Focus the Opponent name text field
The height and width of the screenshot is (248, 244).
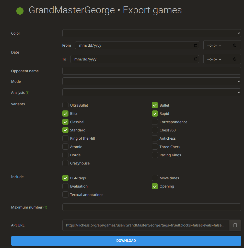152,71
